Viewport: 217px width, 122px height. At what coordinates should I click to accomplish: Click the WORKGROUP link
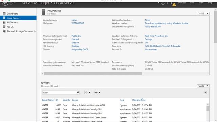click(78, 23)
